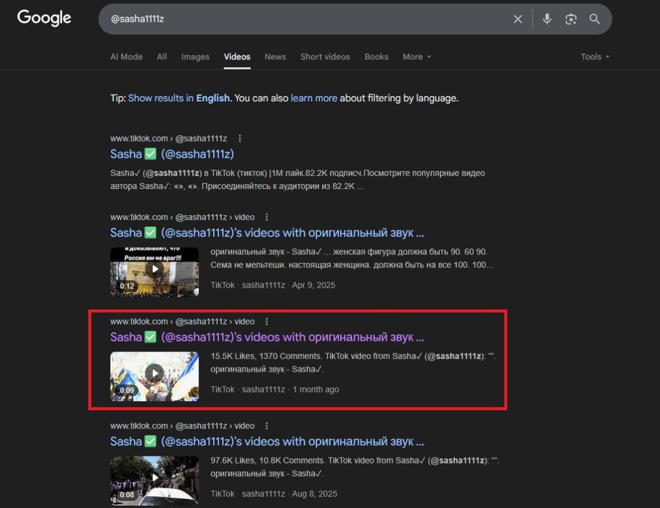Open the Tools dropdown
The image size is (660, 508).
pyautogui.click(x=595, y=57)
